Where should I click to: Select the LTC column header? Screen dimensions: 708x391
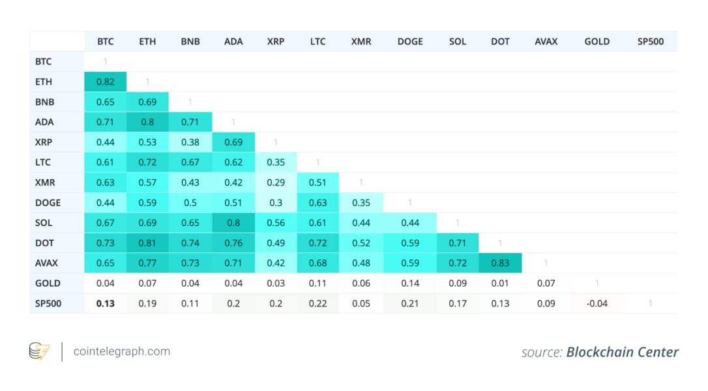pyautogui.click(x=318, y=42)
